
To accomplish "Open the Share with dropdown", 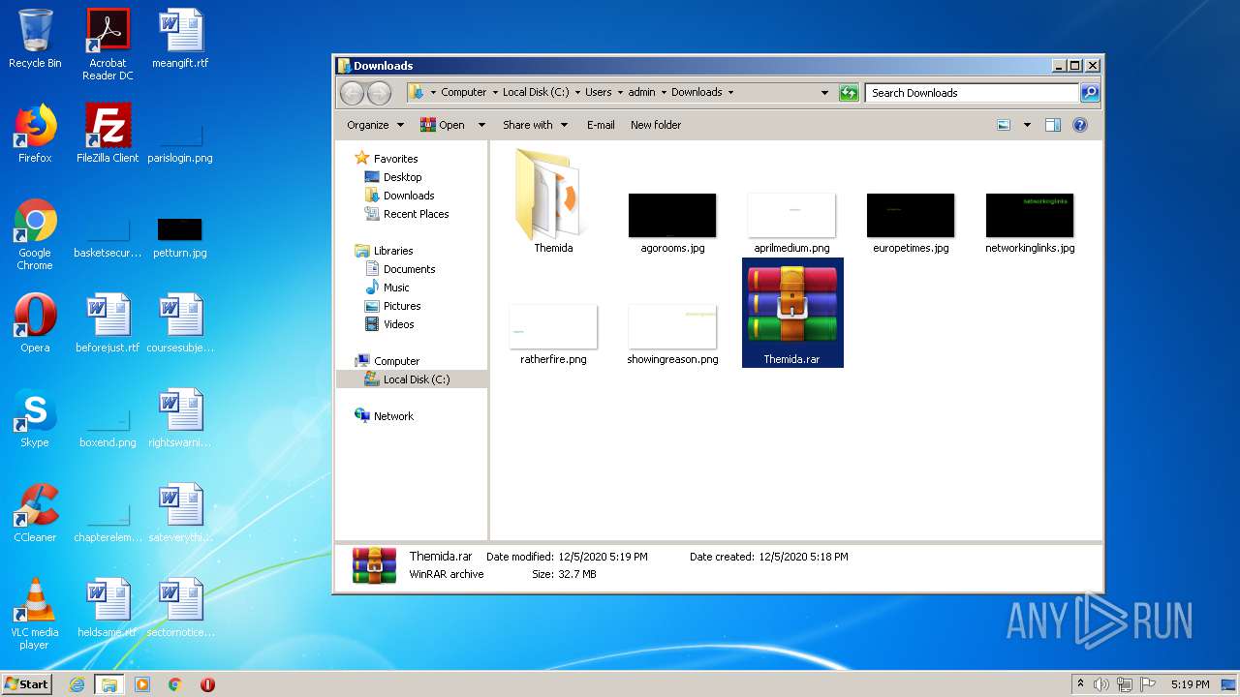I will click(535, 125).
